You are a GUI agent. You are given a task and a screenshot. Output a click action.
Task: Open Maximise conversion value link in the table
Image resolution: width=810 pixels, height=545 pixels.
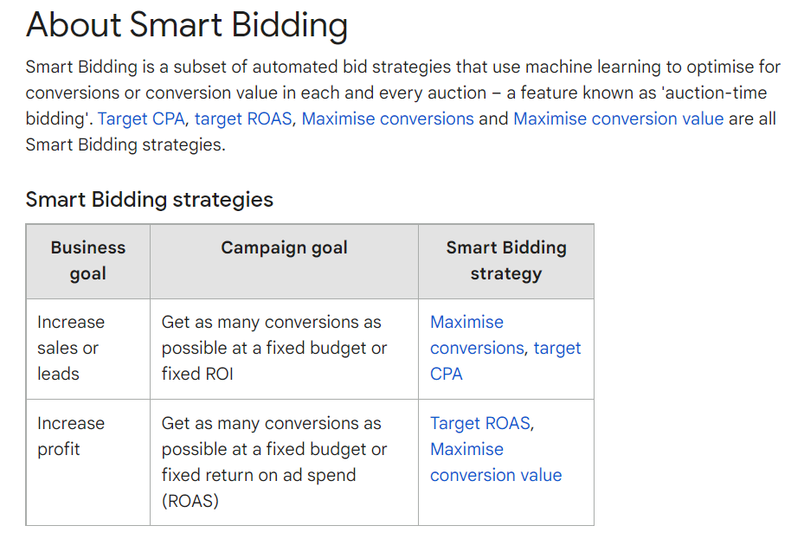pyautogui.click(x=496, y=462)
